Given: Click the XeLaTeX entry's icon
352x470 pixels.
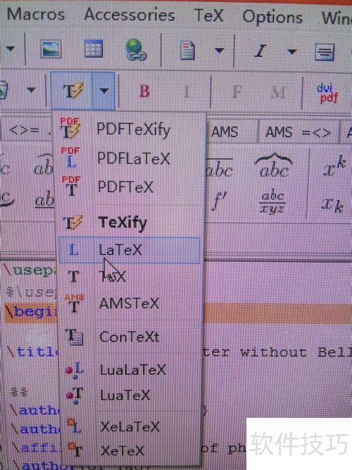Looking at the screenshot, I should (75, 426).
